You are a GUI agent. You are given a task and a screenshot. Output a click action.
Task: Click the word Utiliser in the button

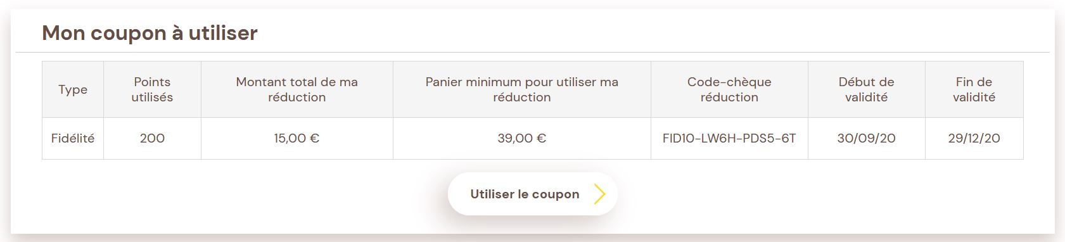[x=492, y=194]
